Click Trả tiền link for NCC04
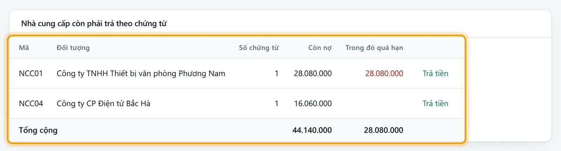Screen dimensions: 561x151 pos(435,103)
